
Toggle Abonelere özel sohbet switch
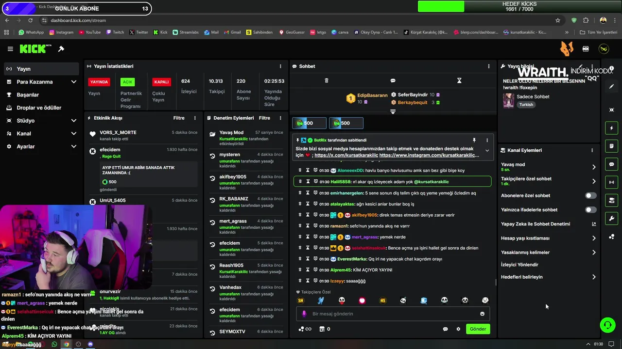coord(590,196)
